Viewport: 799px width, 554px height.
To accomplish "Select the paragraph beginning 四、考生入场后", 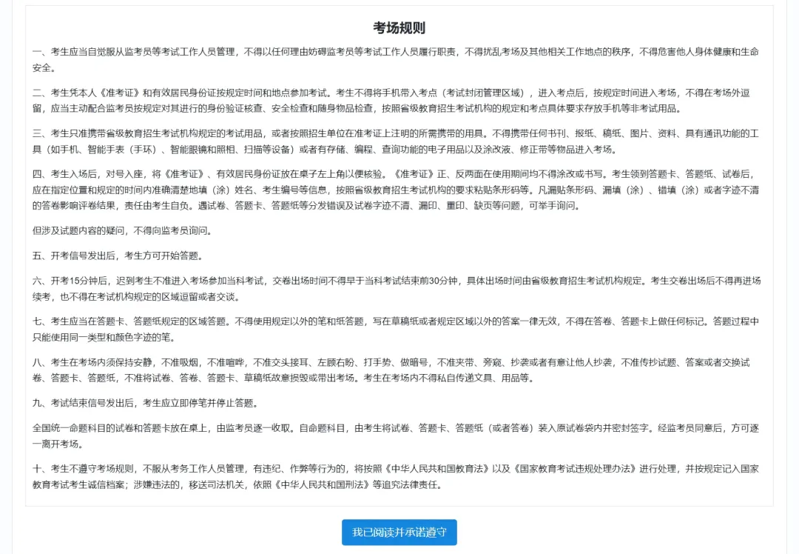I will (396, 190).
